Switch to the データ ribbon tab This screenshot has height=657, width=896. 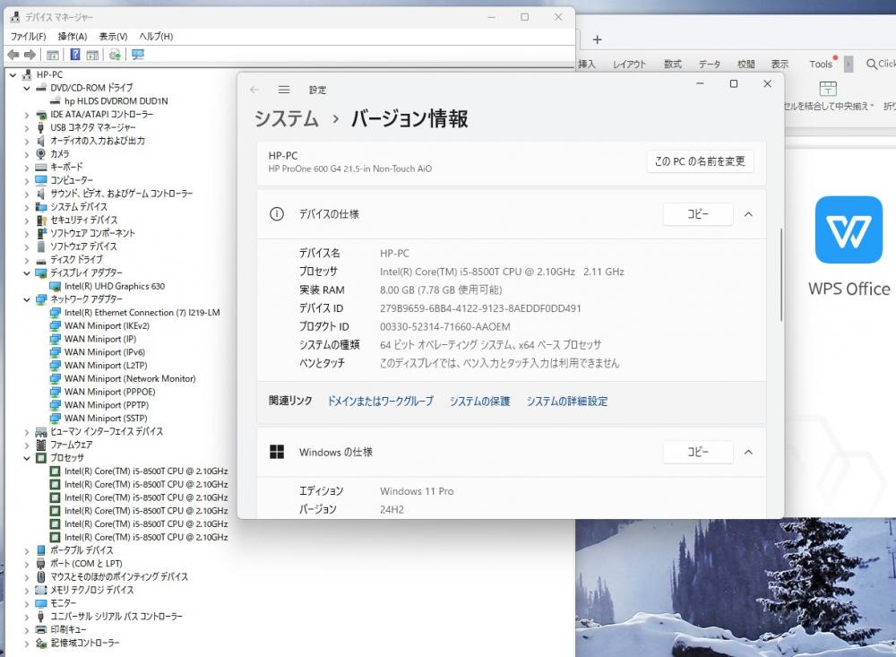pos(709,64)
